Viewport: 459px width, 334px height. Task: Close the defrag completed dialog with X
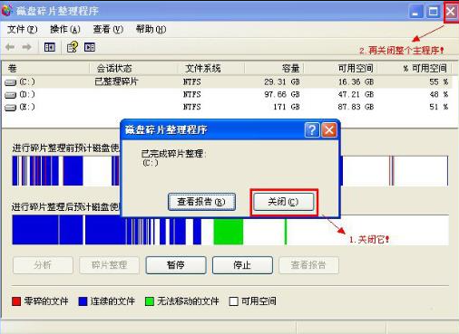click(x=329, y=130)
